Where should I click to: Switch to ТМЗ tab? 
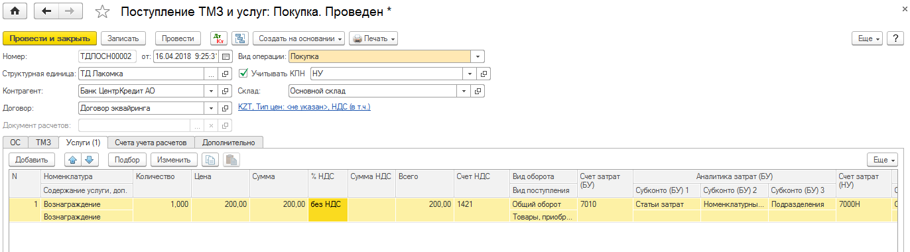pyautogui.click(x=43, y=142)
